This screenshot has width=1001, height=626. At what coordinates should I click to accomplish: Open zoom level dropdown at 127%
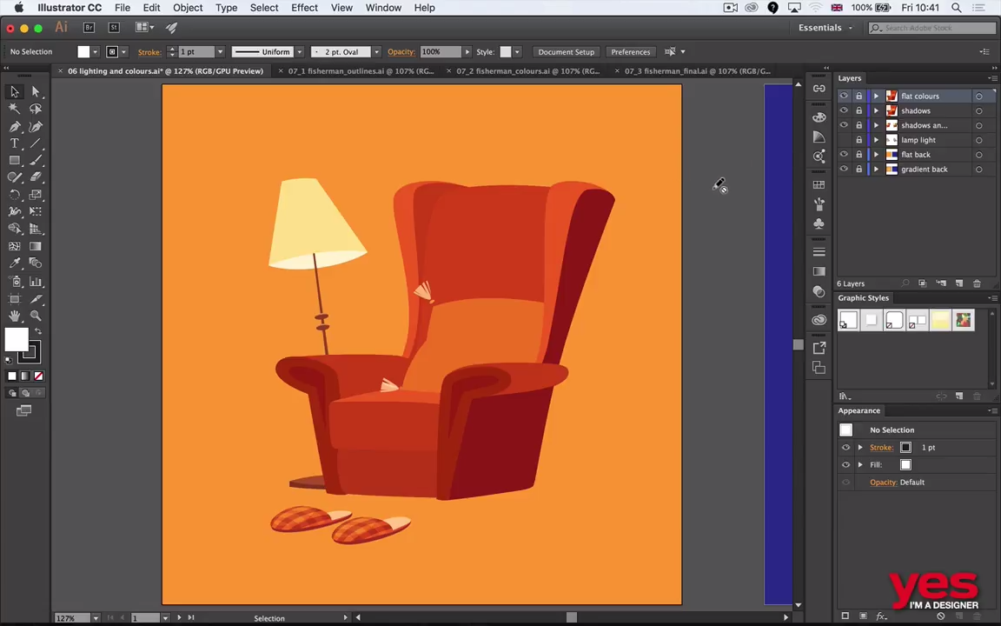click(96, 617)
